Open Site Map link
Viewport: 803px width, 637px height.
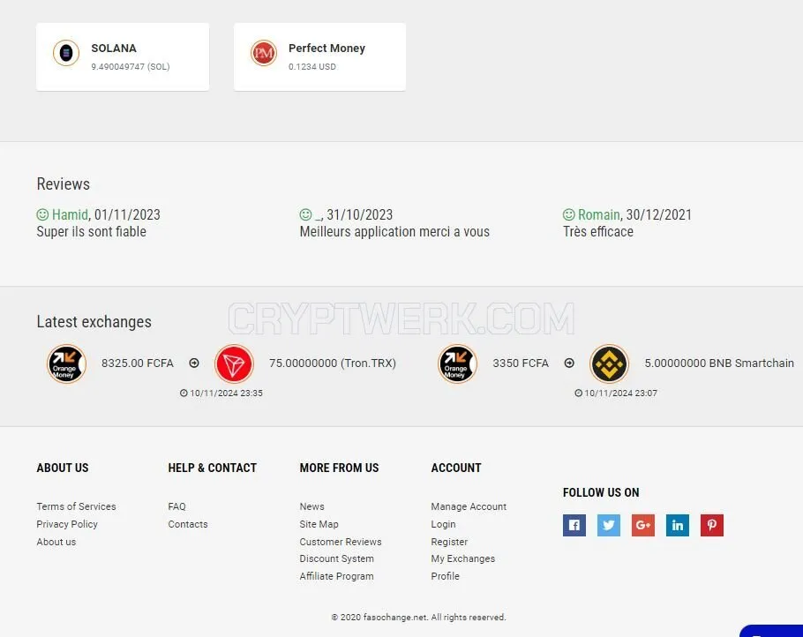click(319, 524)
